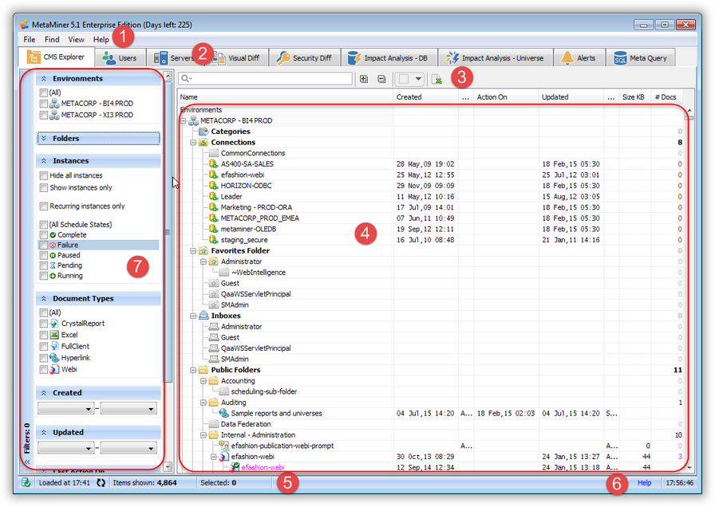Click the FullClient document type icon
Viewport: 715px width, 507px height.
[54, 346]
